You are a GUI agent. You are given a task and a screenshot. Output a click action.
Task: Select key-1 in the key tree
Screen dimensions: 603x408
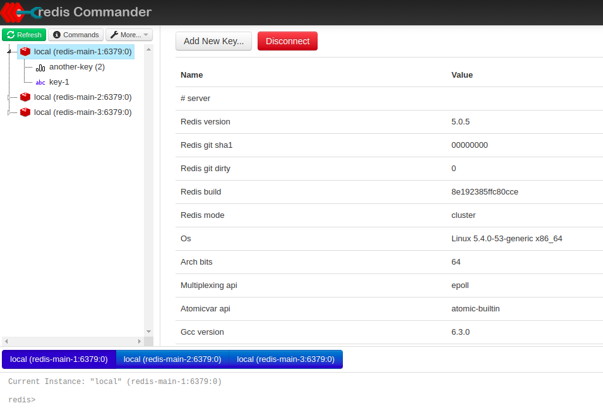(58, 82)
